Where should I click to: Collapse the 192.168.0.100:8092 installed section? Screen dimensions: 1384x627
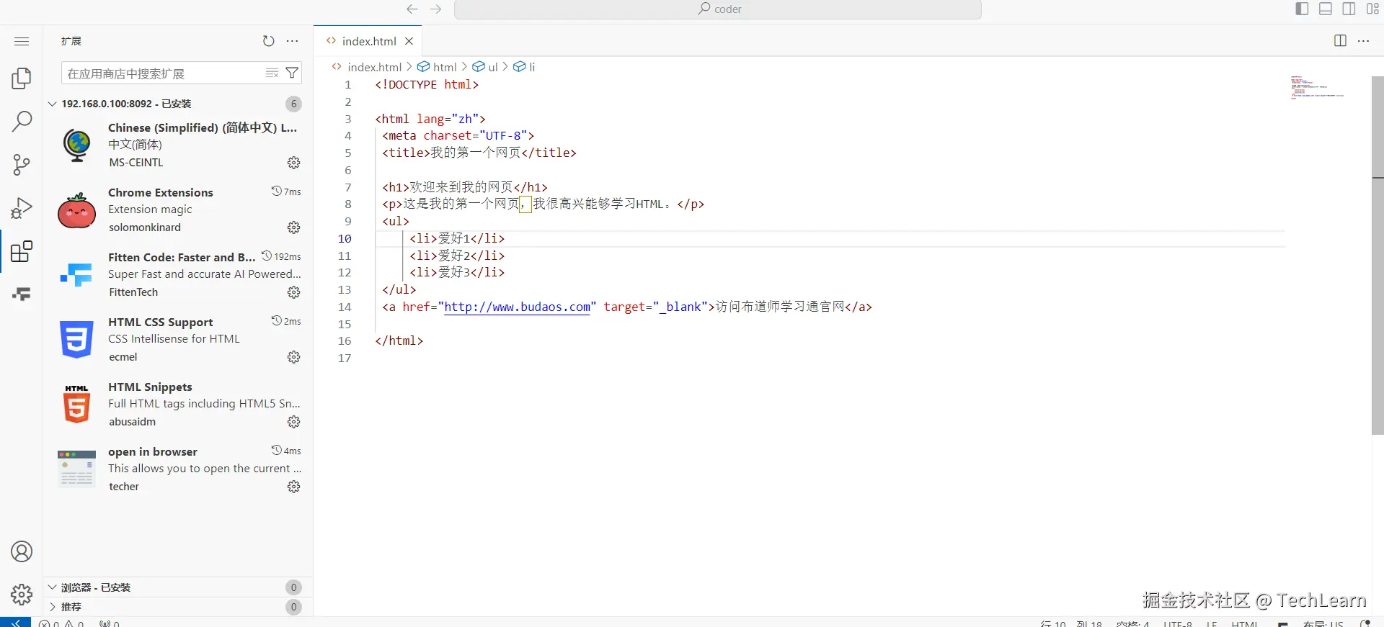coord(178,104)
